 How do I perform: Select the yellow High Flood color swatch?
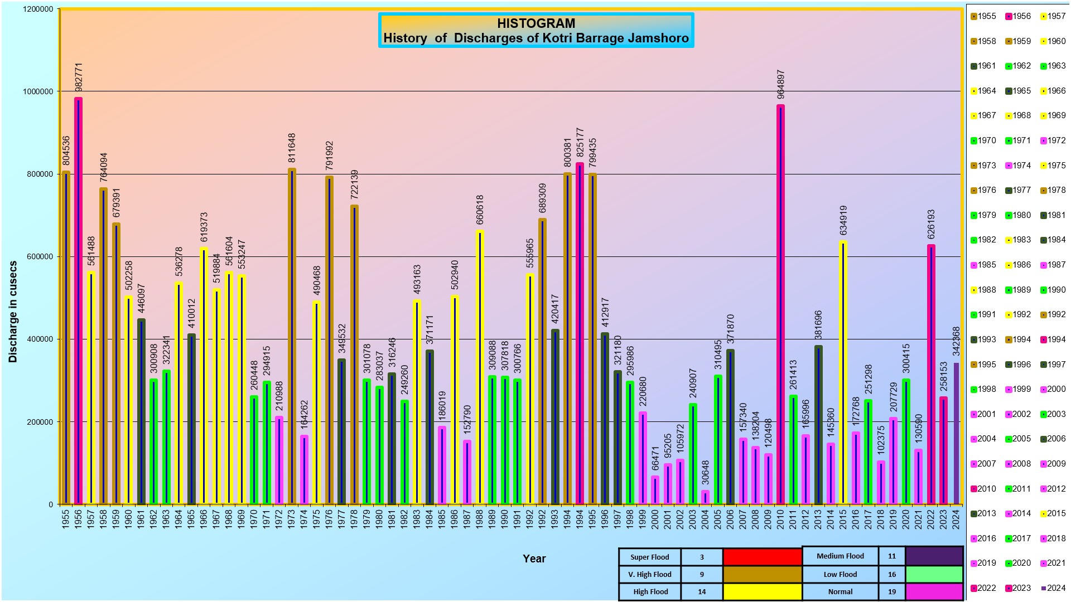762,591
